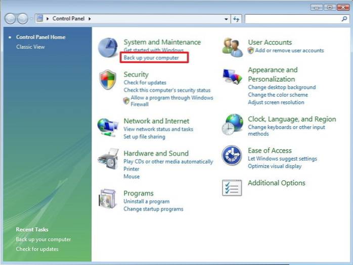This screenshot has height=265, width=353.
Task: Open the Additional Options checklist icon
Action: (x=232, y=187)
